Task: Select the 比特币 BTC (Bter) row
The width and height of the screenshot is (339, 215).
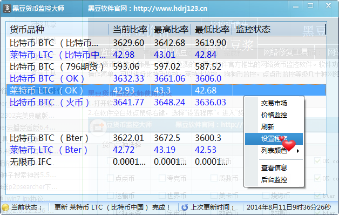Action: [166, 138]
